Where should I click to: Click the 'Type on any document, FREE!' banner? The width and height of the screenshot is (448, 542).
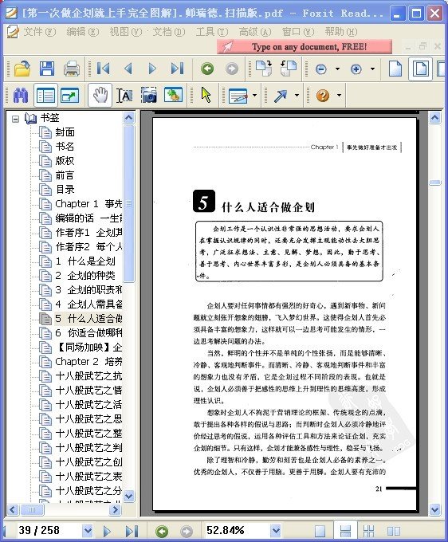pyautogui.click(x=305, y=47)
